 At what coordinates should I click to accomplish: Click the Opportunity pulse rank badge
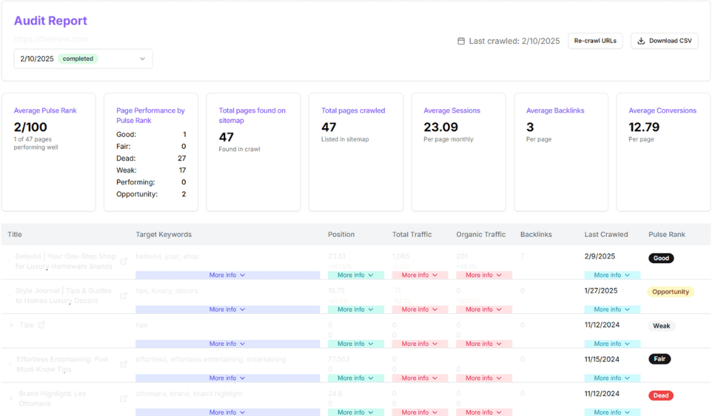[x=671, y=292]
